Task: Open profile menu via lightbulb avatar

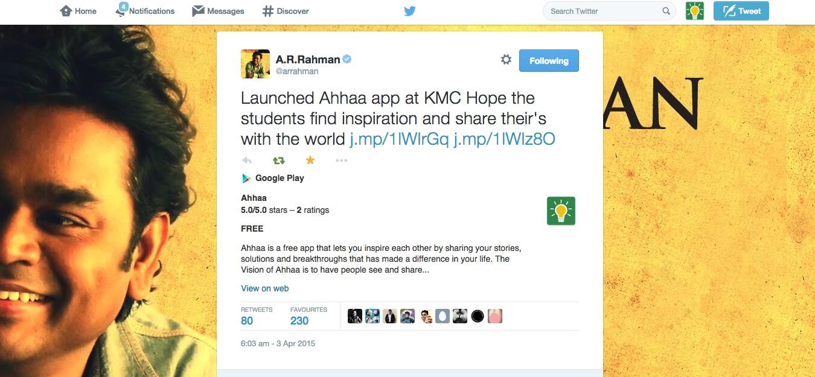Action: pyautogui.click(x=695, y=11)
